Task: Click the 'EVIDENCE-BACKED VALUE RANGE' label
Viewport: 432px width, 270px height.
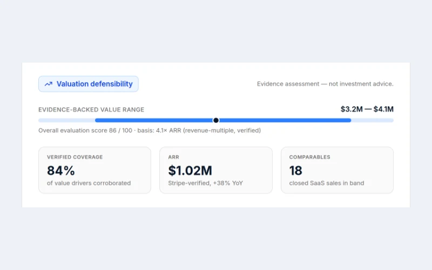Action: [x=91, y=110]
